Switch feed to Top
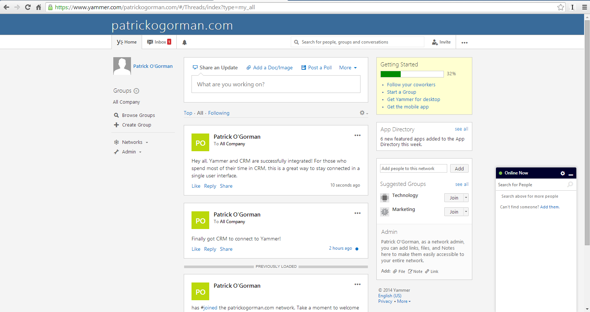Screen dimensions: 590x312 pyautogui.click(x=188, y=113)
